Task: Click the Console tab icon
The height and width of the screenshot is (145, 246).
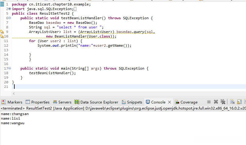Action: (x=148, y=102)
